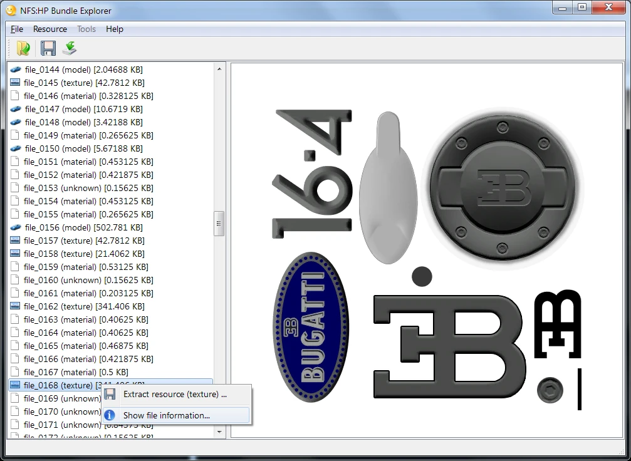
Task: Click the save floppy disk toolbar icon
Action: (x=48, y=48)
